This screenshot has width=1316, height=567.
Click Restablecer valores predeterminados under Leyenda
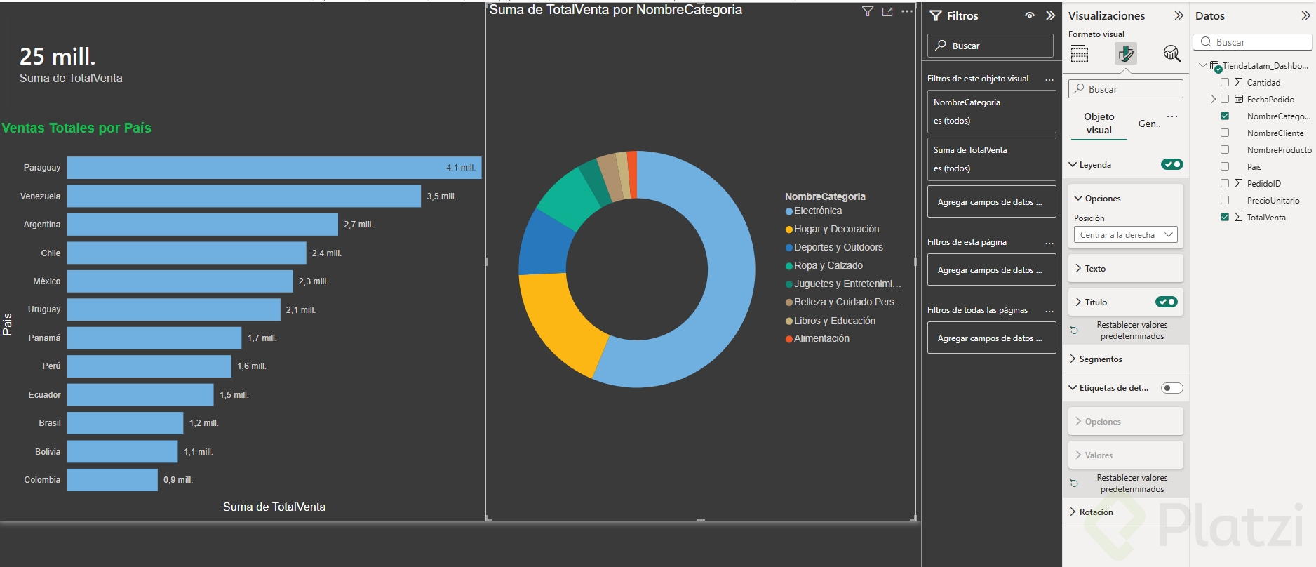click(1132, 331)
